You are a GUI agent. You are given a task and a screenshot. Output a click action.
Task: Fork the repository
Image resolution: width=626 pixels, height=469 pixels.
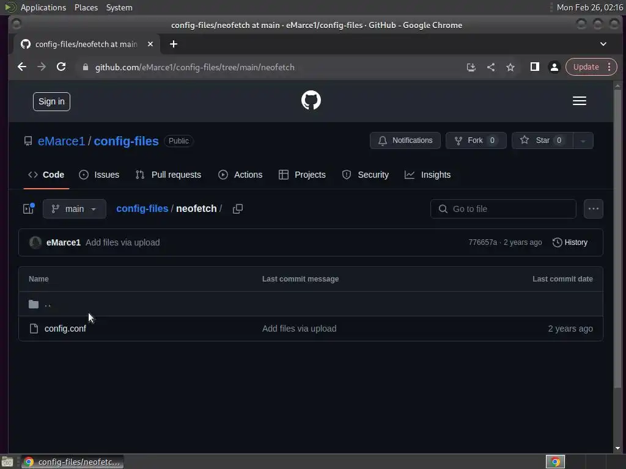pos(476,140)
